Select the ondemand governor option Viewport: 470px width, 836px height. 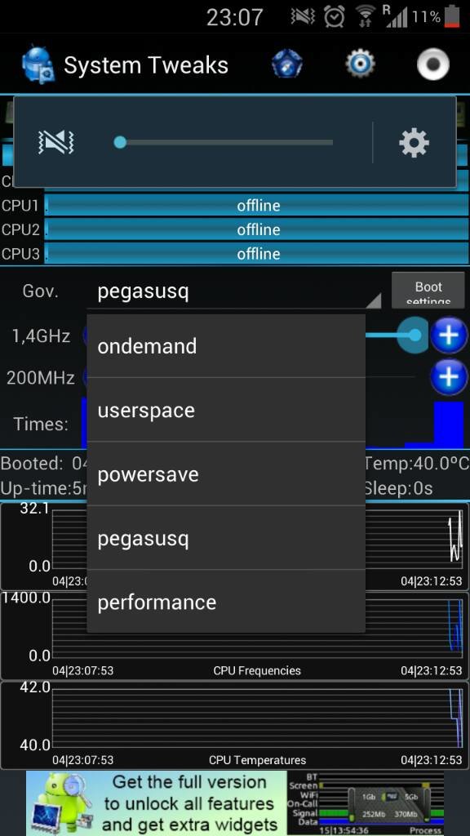click(x=226, y=346)
